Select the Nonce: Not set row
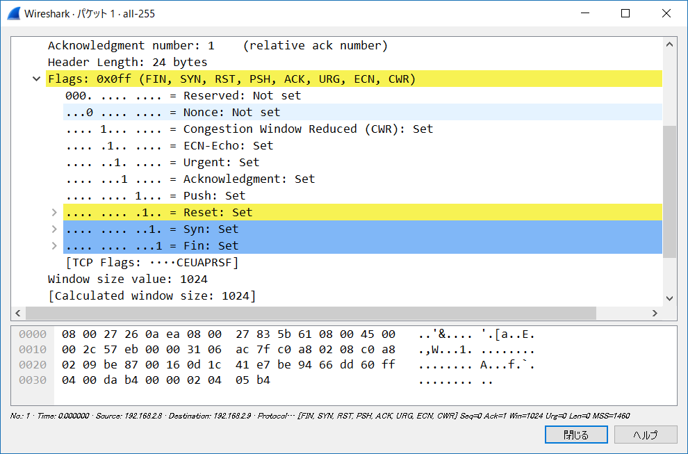Image resolution: width=688 pixels, height=454 pixels. click(363, 113)
